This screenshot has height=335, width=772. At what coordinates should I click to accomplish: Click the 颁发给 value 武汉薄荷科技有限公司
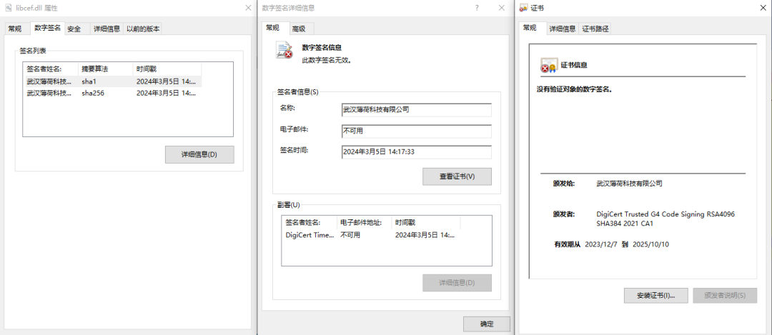[629, 184]
